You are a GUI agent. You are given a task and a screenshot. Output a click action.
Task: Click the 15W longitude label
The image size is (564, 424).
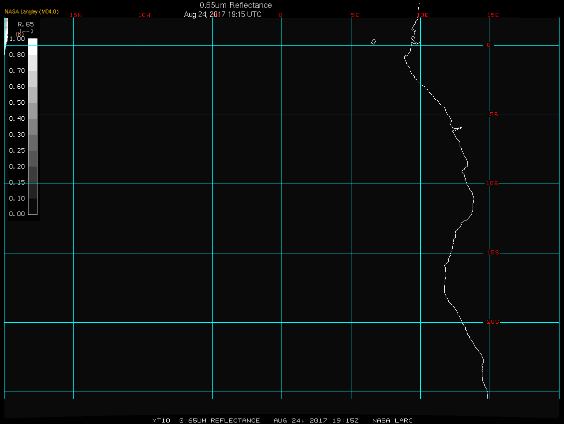(76, 15)
